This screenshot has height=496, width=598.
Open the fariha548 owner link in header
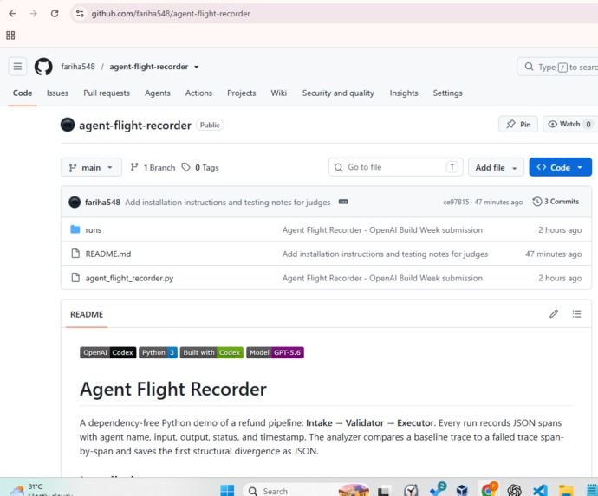pyautogui.click(x=78, y=67)
